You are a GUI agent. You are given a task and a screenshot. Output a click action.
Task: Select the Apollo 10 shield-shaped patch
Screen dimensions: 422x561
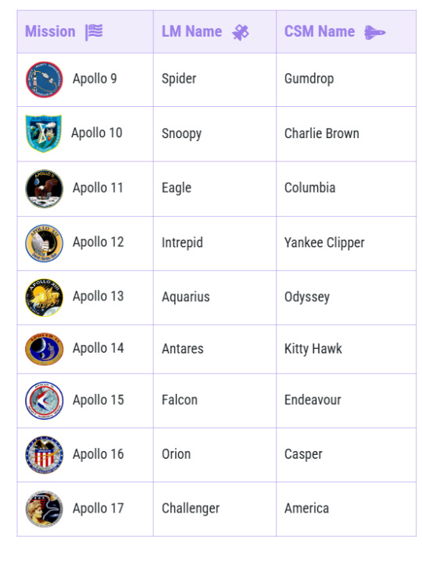coord(43,133)
